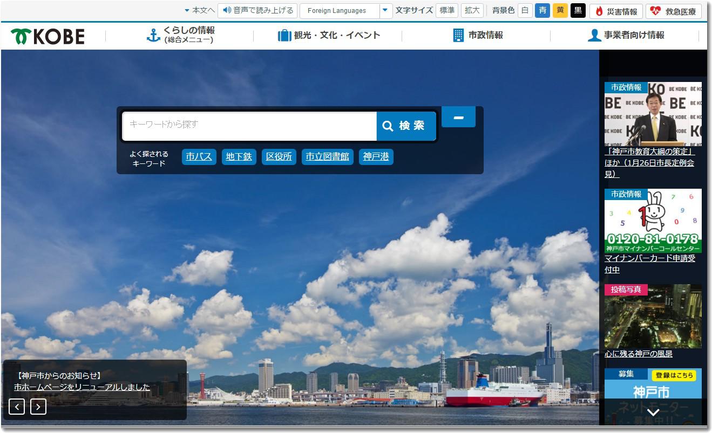
Task: Open 市ホームページをリニューアルしました notice
Action: pos(82,388)
